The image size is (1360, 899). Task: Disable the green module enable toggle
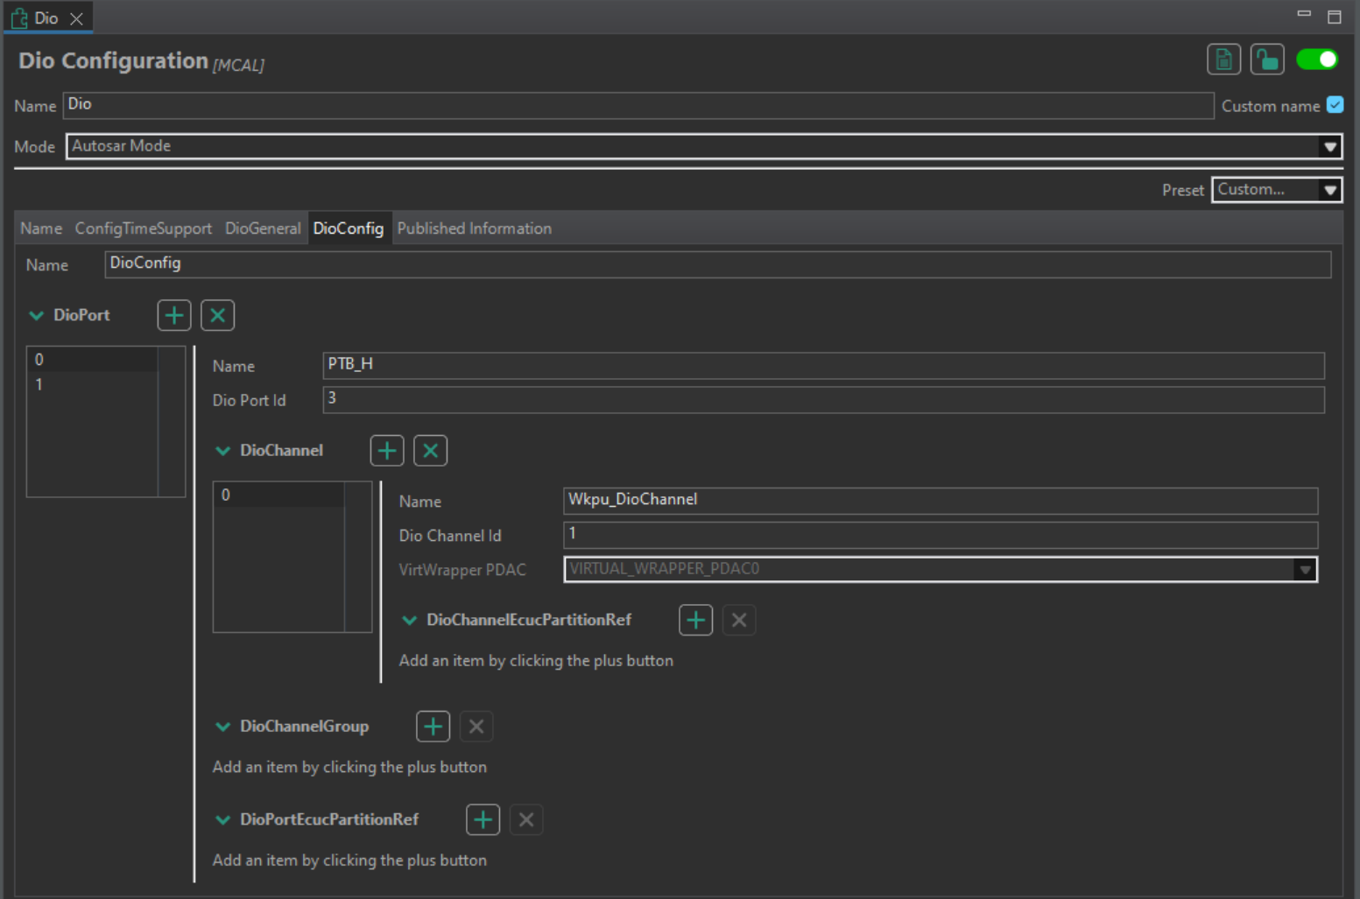coord(1317,59)
